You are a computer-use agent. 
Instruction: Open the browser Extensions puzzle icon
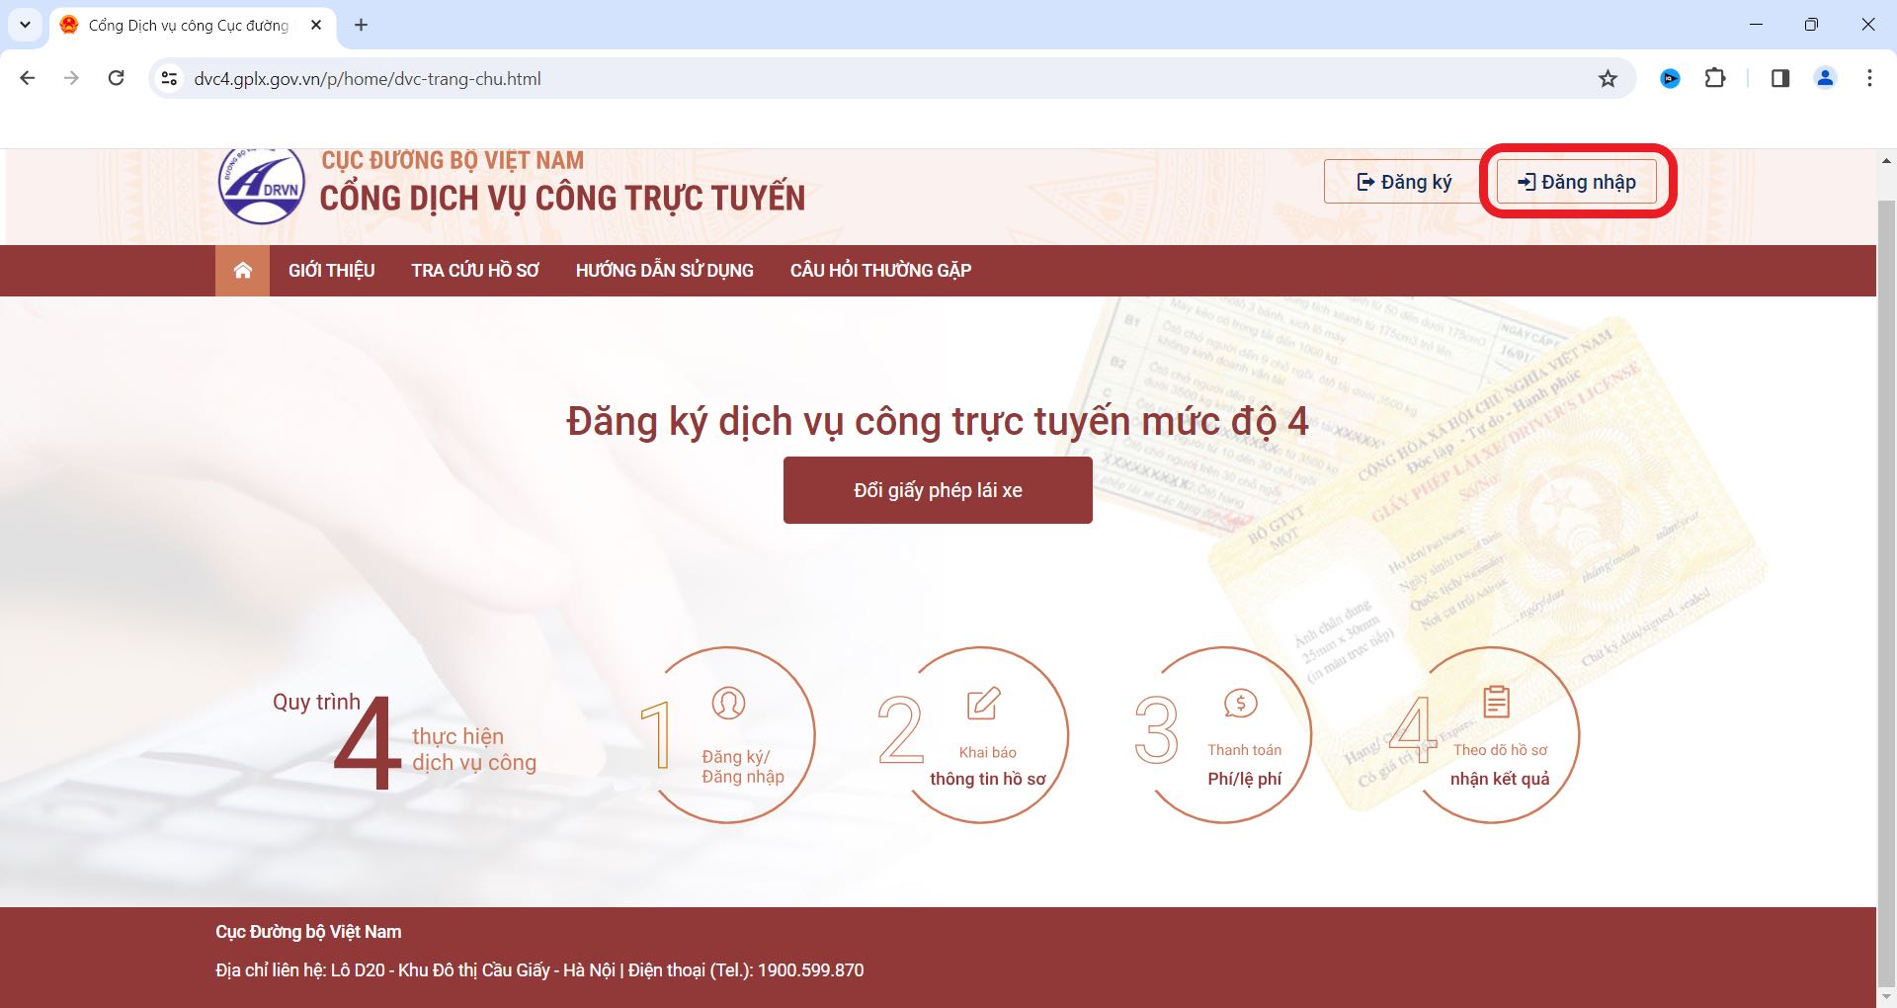click(1715, 79)
